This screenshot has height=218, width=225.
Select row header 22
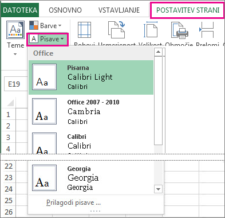[x=9, y=166]
